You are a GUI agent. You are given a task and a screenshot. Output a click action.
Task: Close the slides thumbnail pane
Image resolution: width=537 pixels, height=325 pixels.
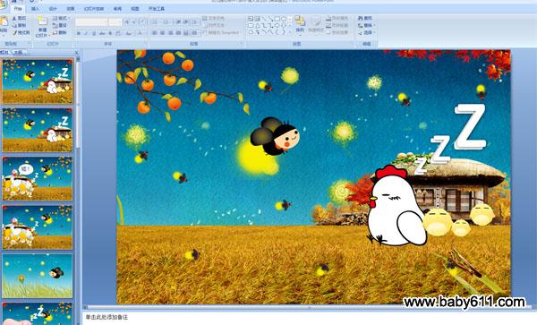[76, 53]
